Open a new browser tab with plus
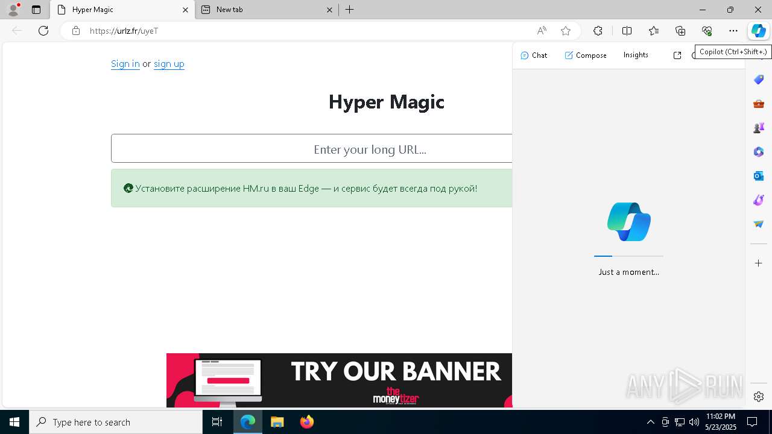 click(x=350, y=10)
